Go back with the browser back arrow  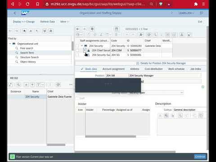13,4
